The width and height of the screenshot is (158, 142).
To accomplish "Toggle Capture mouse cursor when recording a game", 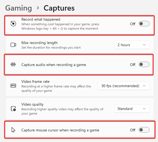I will click(x=144, y=130).
